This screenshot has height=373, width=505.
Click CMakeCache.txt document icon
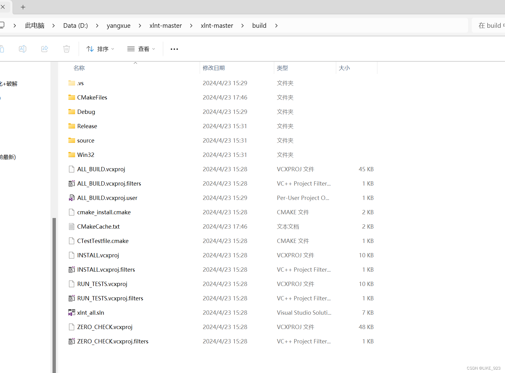pyautogui.click(x=72, y=226)
